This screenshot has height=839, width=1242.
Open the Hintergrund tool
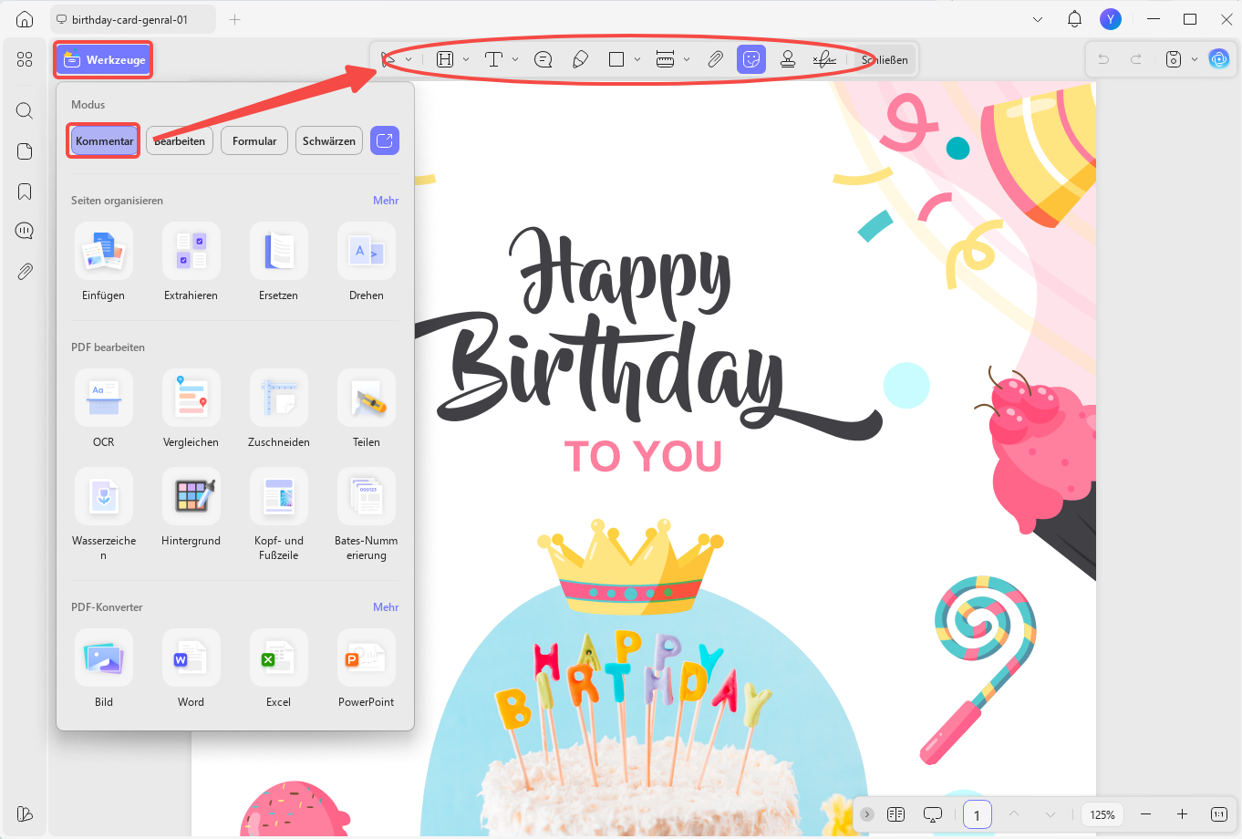pos(191,507)
